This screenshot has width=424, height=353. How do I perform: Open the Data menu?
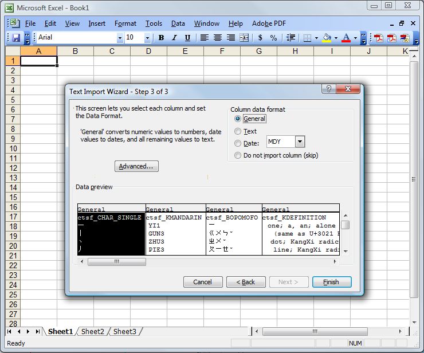(x=178, y=23)
